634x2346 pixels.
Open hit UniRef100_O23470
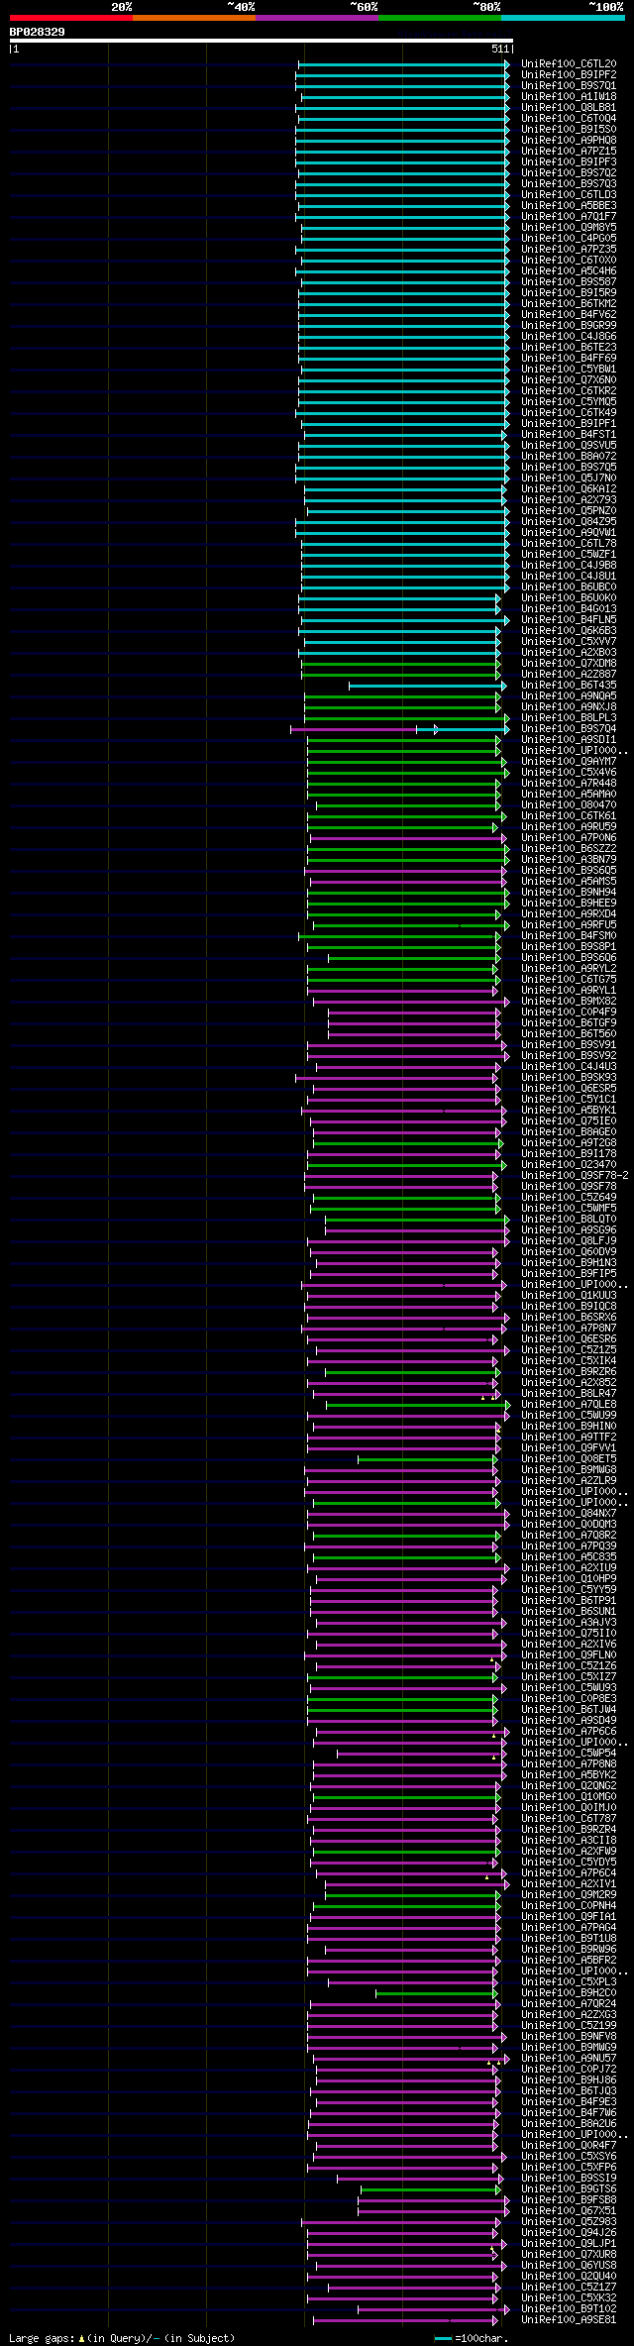[569, 1164]
